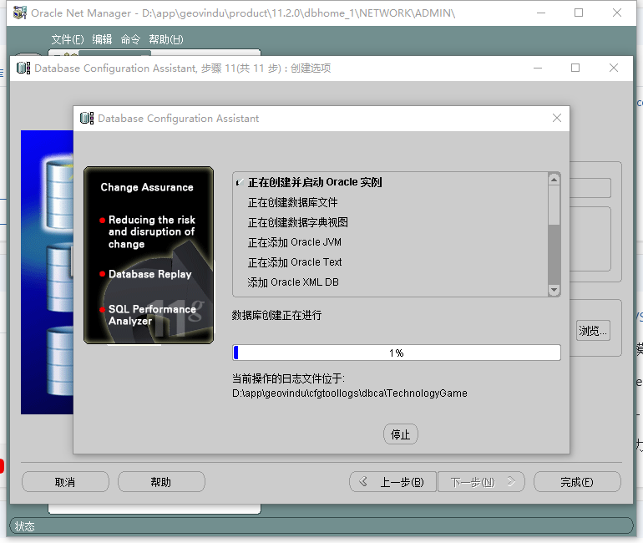
Task: Minimize the DBCA step 11 window
Action: (x=538, y=68)
